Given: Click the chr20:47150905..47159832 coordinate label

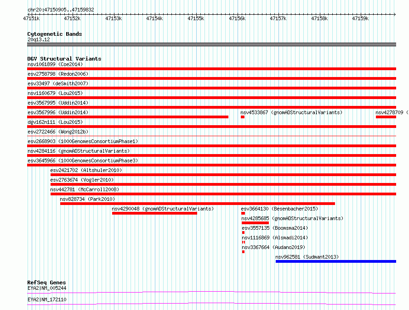Looking at the screenshot, I should click(x=61, y=10).
